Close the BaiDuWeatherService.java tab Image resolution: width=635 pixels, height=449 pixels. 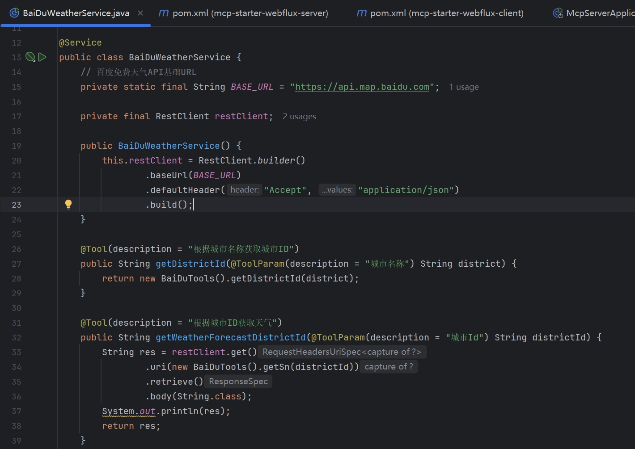pyautogui.click(x=140, y=13)
